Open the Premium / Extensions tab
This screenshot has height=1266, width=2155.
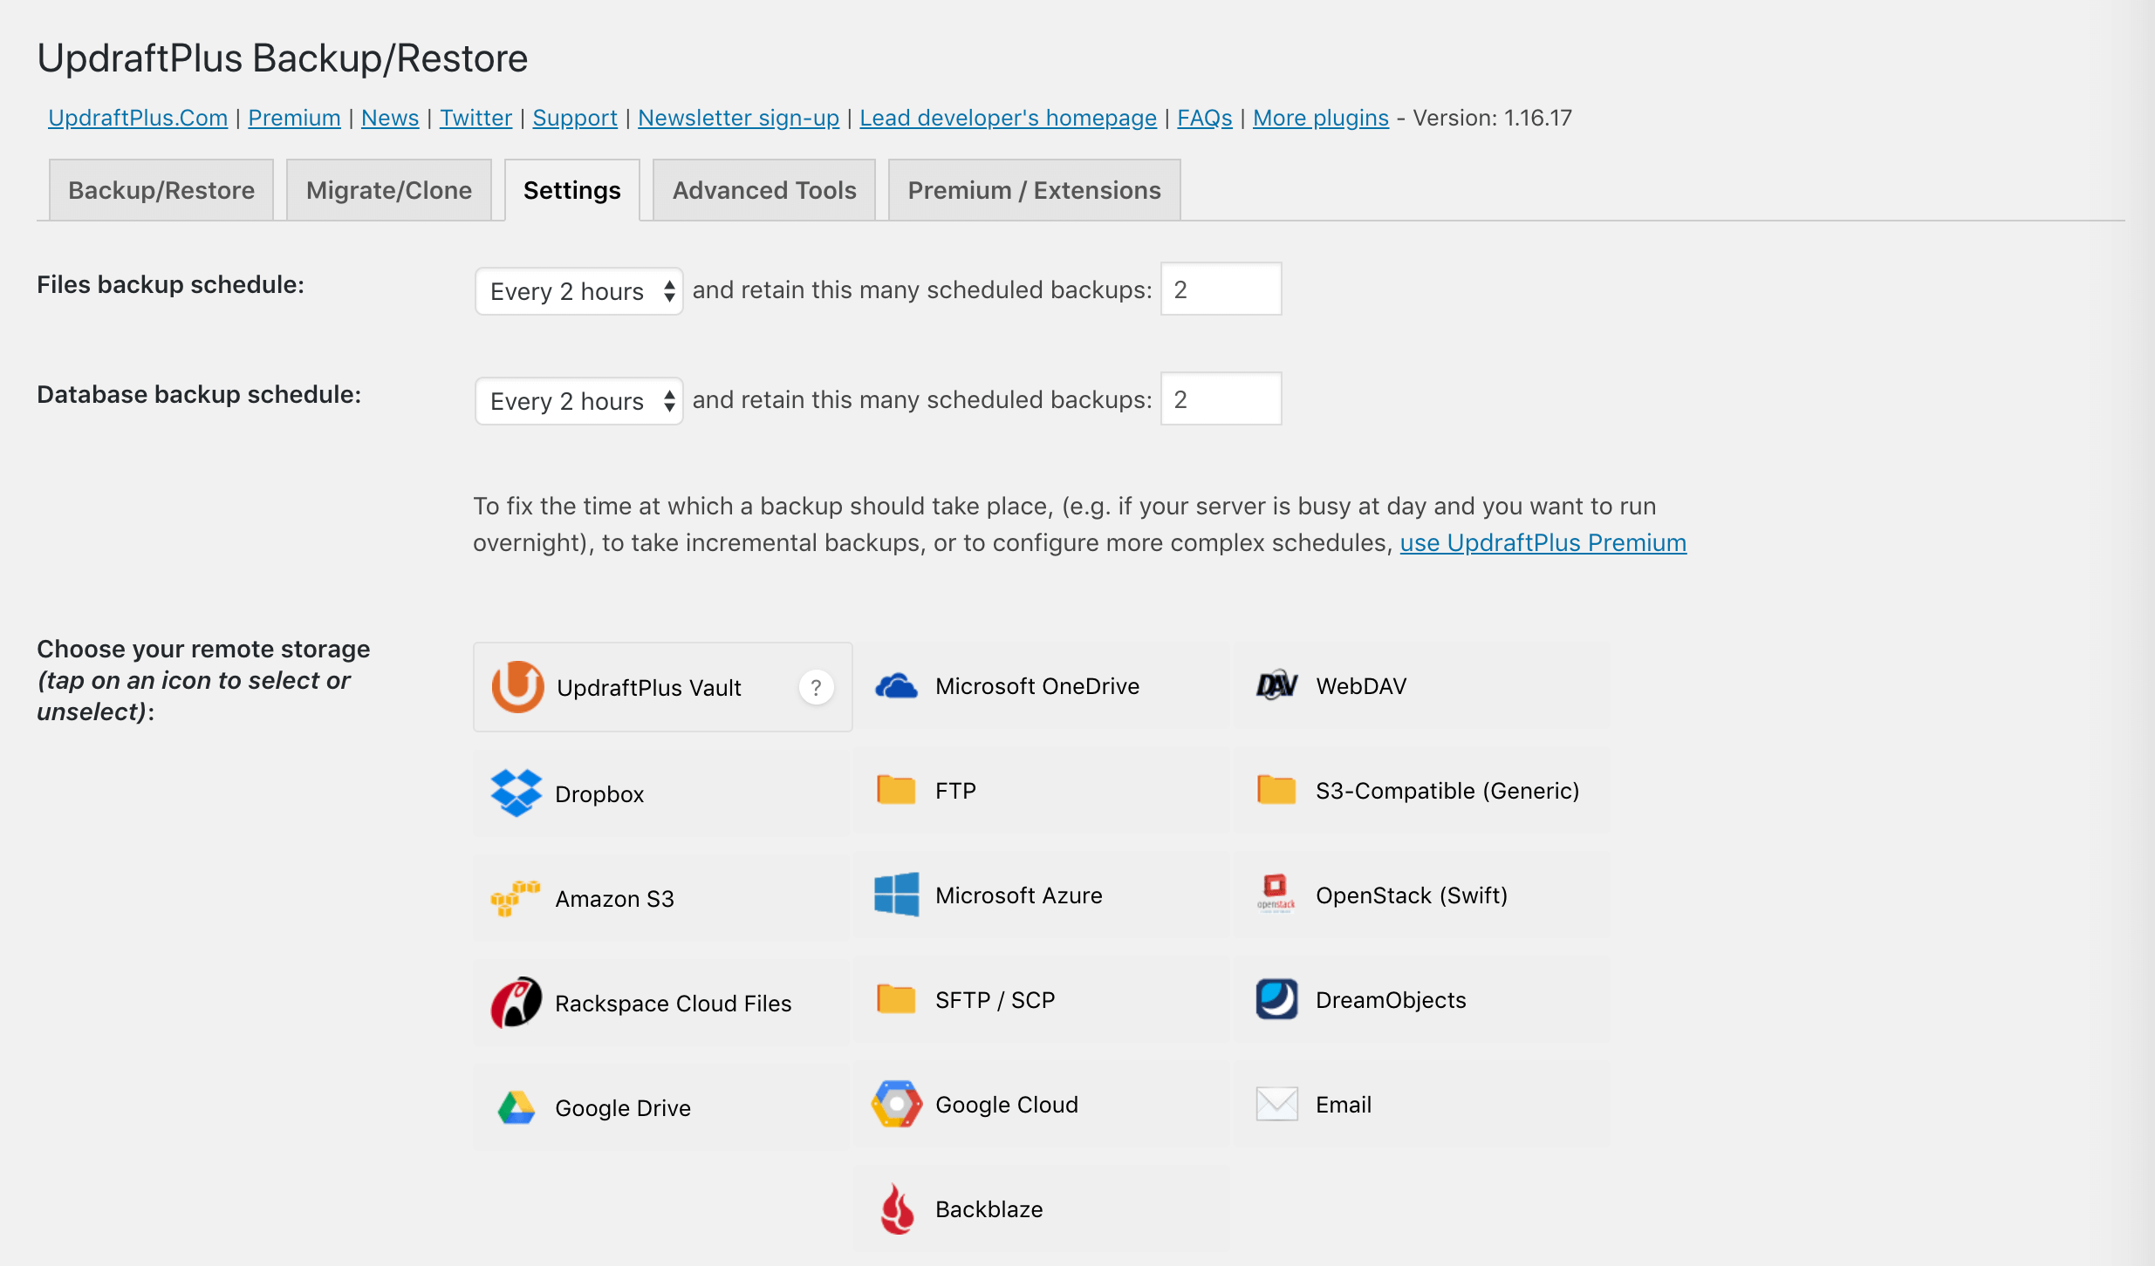point(1035,190)
